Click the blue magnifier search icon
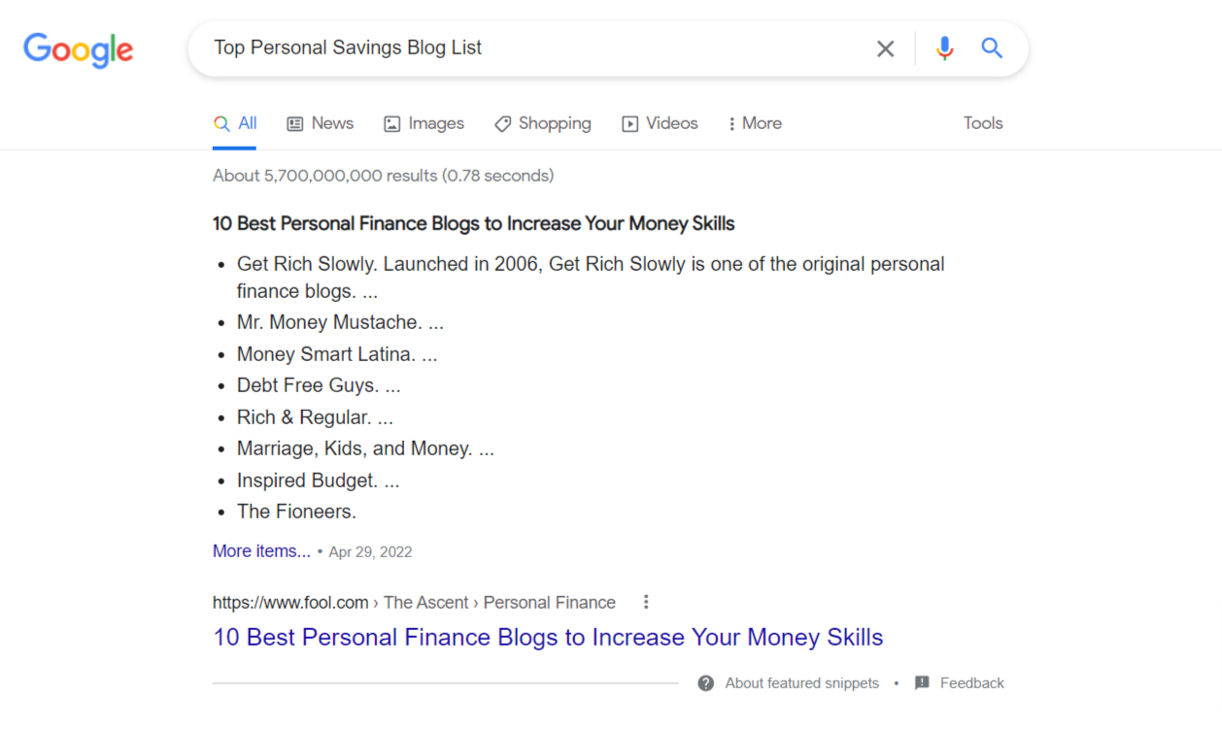 [x=992, y=48]
